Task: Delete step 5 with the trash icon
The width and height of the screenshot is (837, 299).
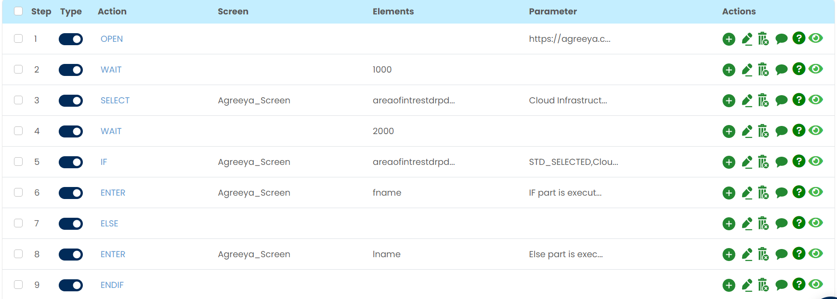Action: 763,162
